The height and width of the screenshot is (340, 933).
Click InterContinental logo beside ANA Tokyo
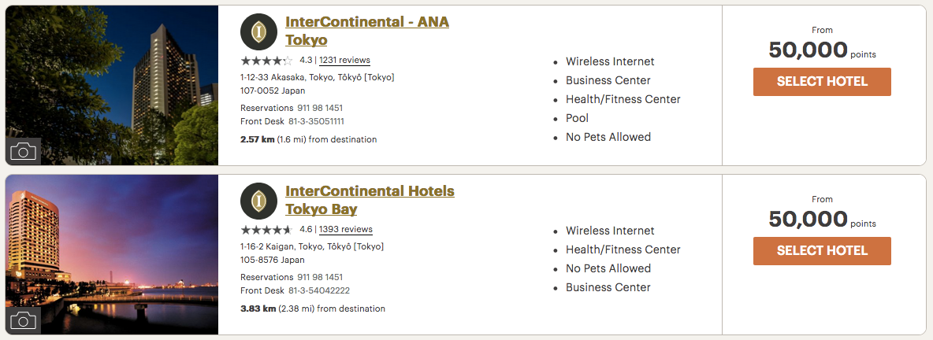(258, 31)
